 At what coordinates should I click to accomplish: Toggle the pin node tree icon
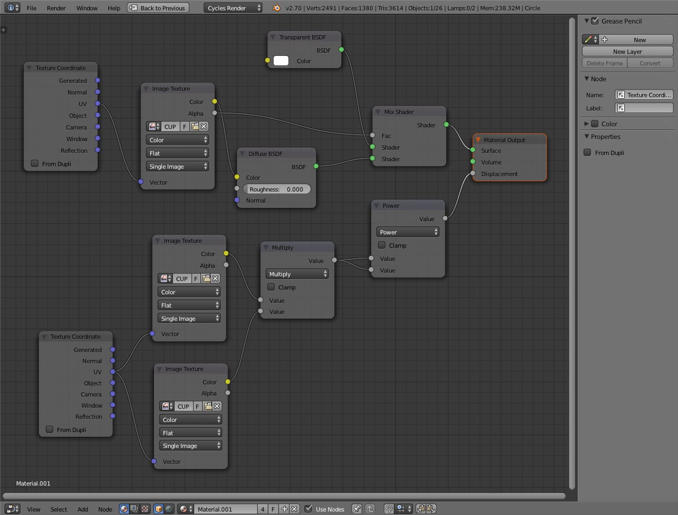coord(356,509)
